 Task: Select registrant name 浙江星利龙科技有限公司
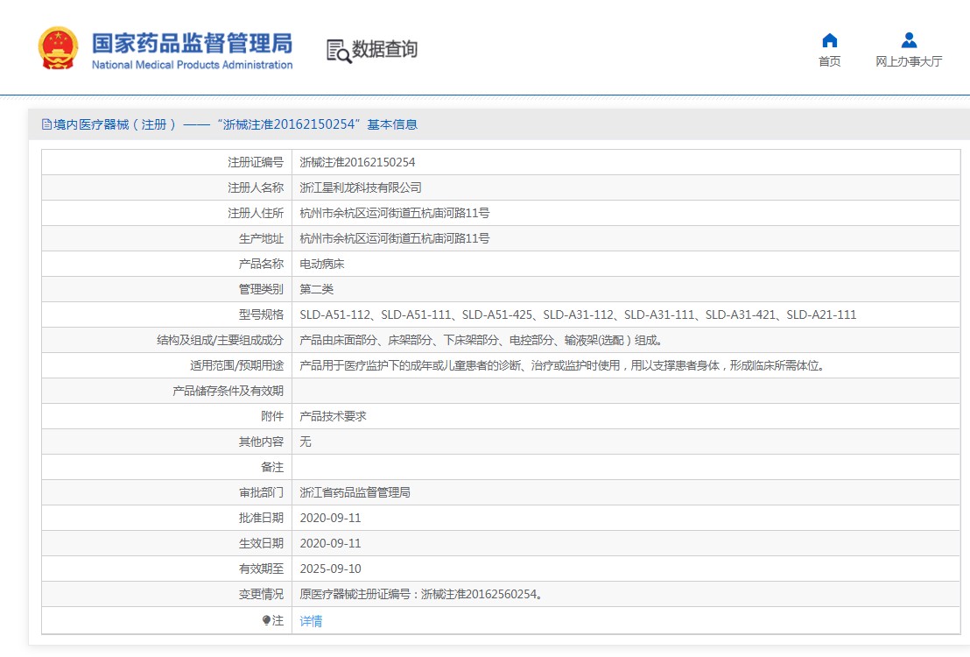[x=361, y=187]
